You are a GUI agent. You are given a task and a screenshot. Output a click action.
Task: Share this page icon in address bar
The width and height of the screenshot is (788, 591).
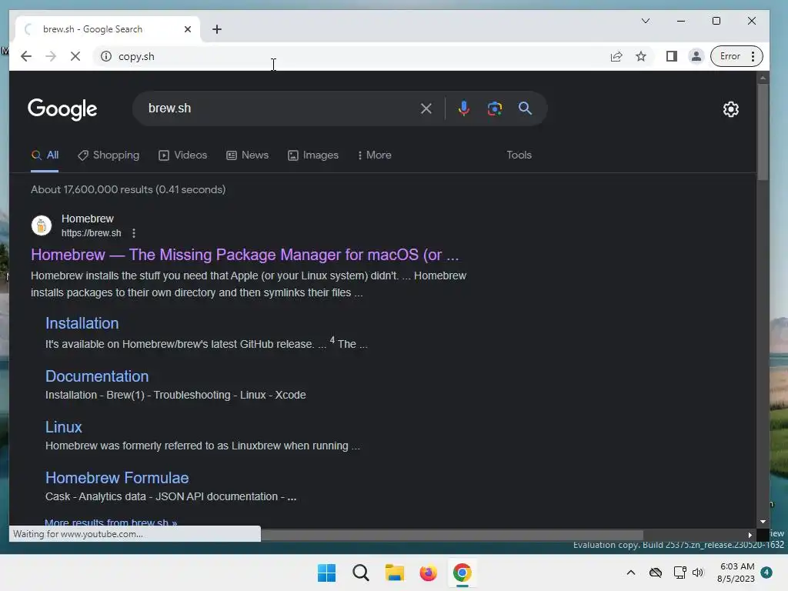pos(616,56)
